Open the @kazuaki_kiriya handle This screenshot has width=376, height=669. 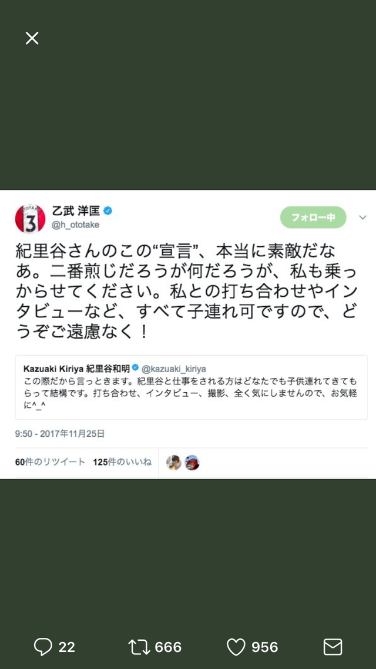coord(173,368)
